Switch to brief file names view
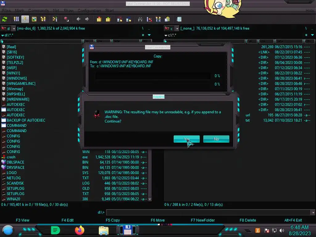This screenshot has width=316, height=237. 16,19
